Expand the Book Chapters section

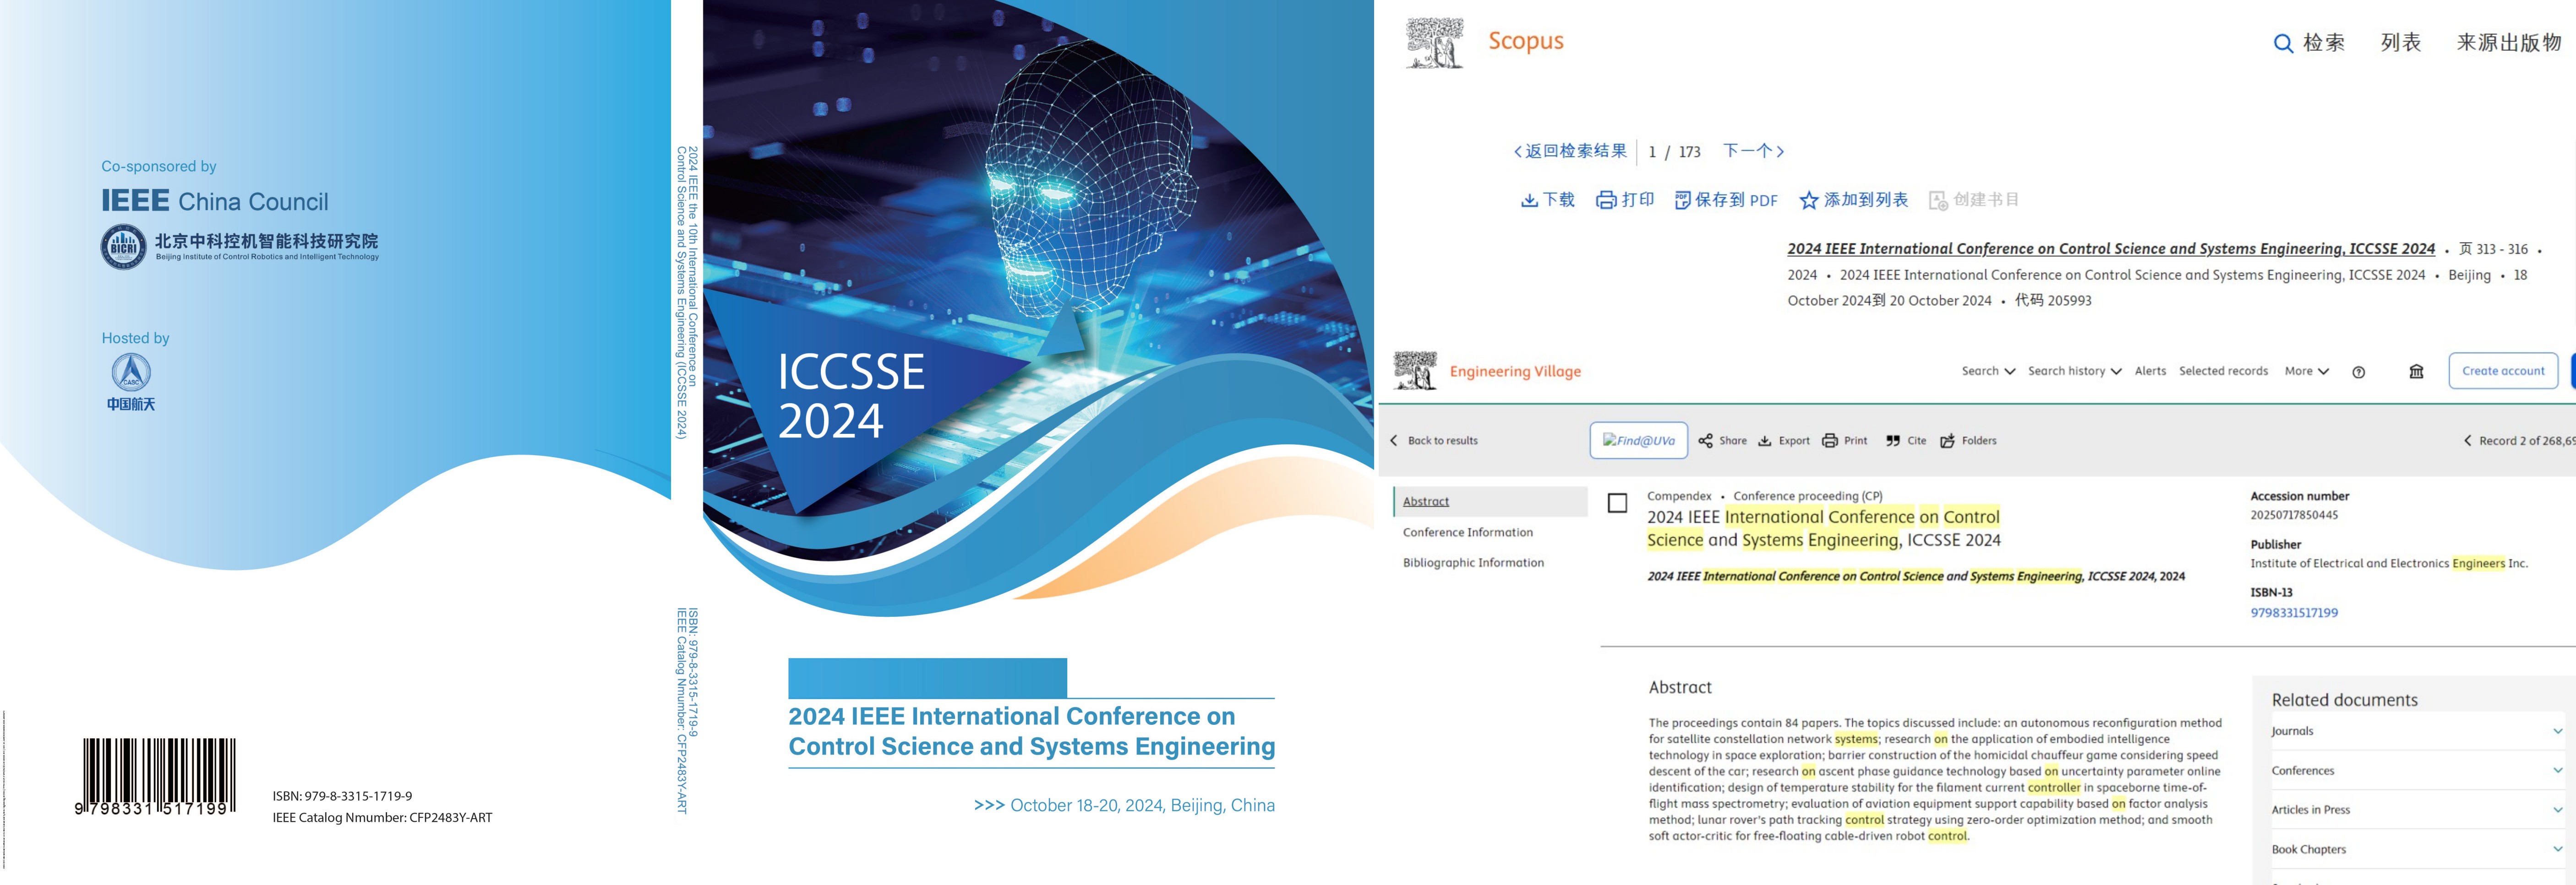(x=2557, y=849)
